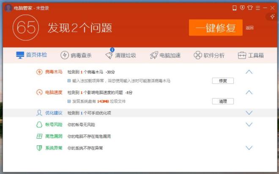
Task: Click 病毒木马 category label
Action: [54, 72]
